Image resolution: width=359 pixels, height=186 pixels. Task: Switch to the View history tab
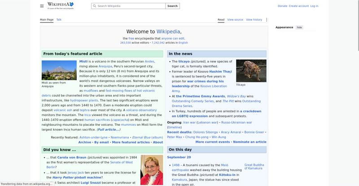point(254,20)
